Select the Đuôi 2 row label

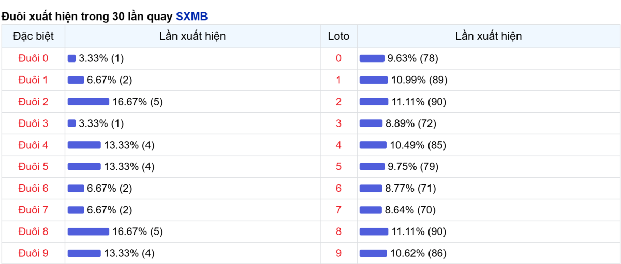point(33,102)
